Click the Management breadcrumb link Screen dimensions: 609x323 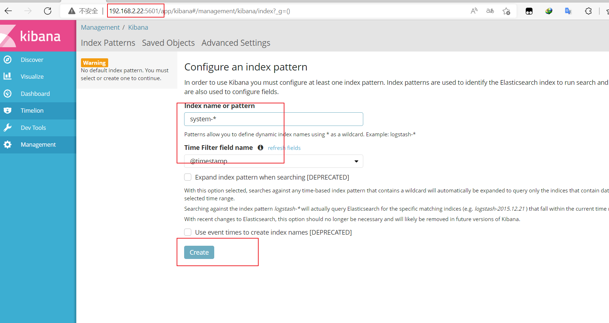point(100,28)
